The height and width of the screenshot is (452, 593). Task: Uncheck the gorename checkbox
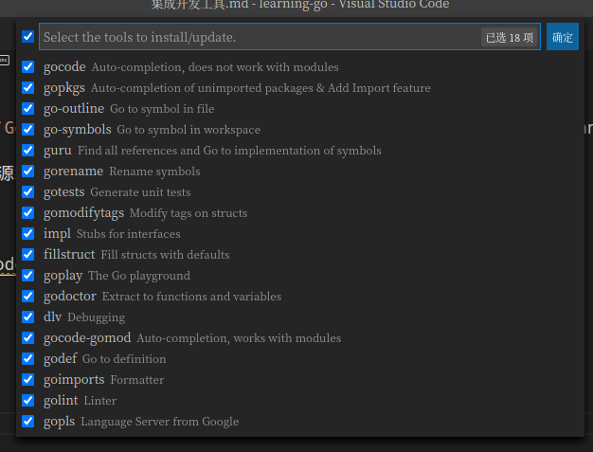click(x=27, y=172)
